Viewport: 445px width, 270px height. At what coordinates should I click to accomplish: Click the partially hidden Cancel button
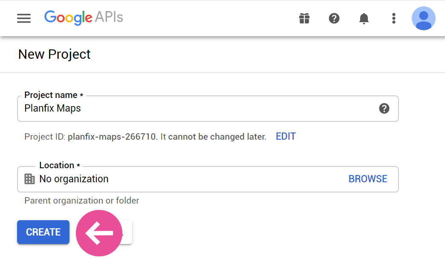127,232
